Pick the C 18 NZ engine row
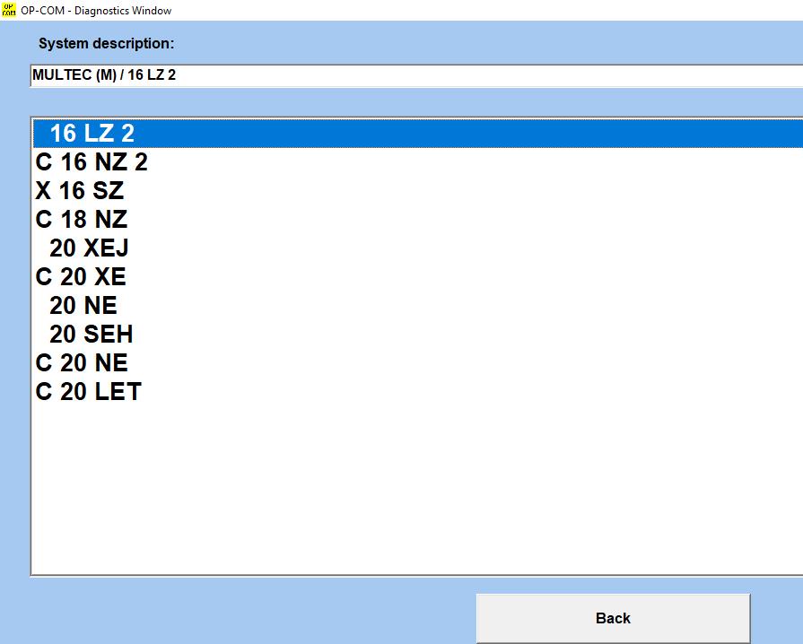803x644 pixels. coord(418,220)
